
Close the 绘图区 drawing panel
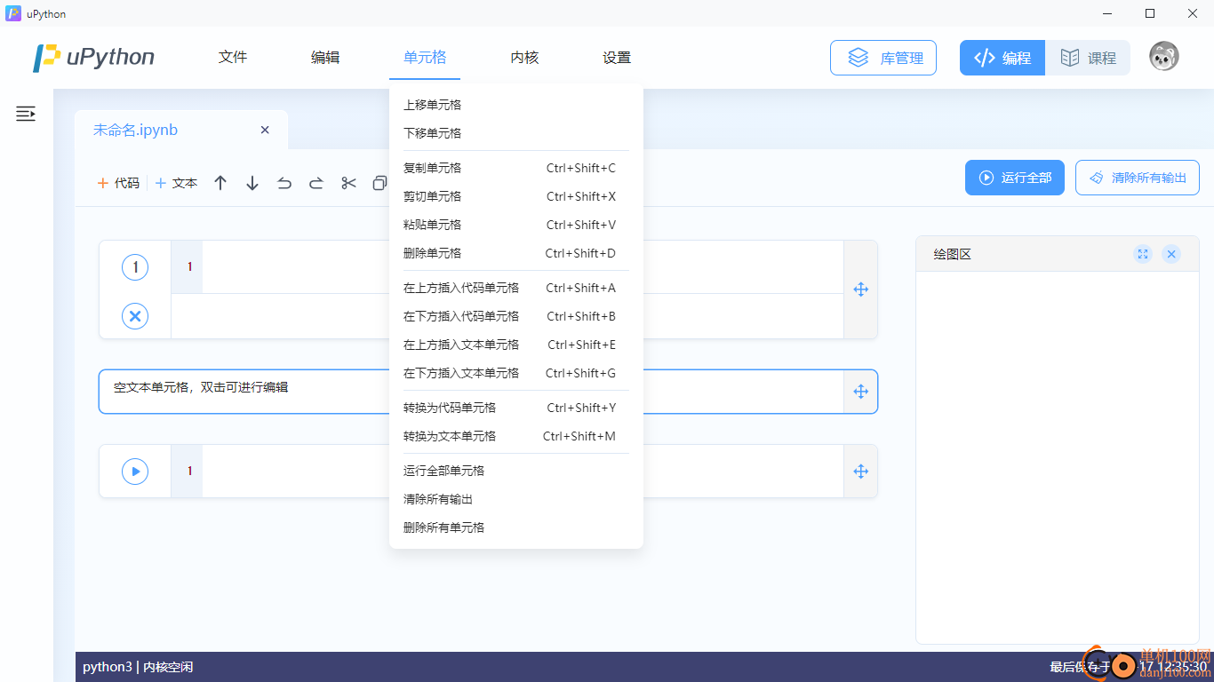click(1171, 254)
